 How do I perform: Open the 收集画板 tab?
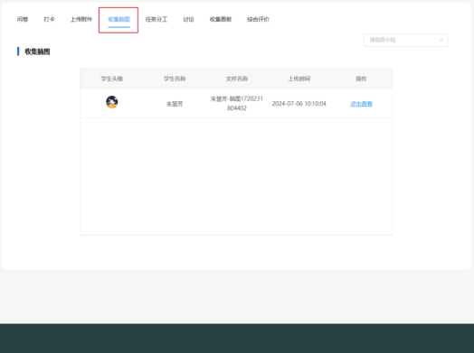click(221, 19)
